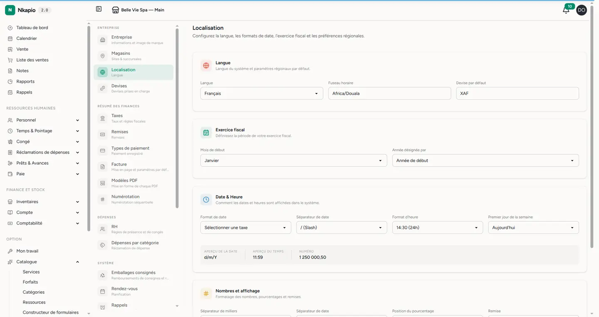
Task: Click the Belle Vie Spa — Main store selector
Action: click(139, 10)
